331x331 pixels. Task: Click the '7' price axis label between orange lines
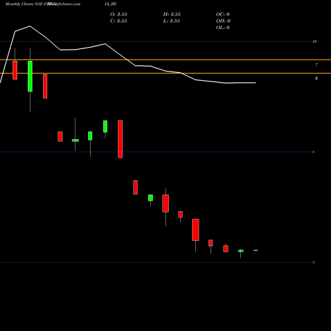coord(316,65)
